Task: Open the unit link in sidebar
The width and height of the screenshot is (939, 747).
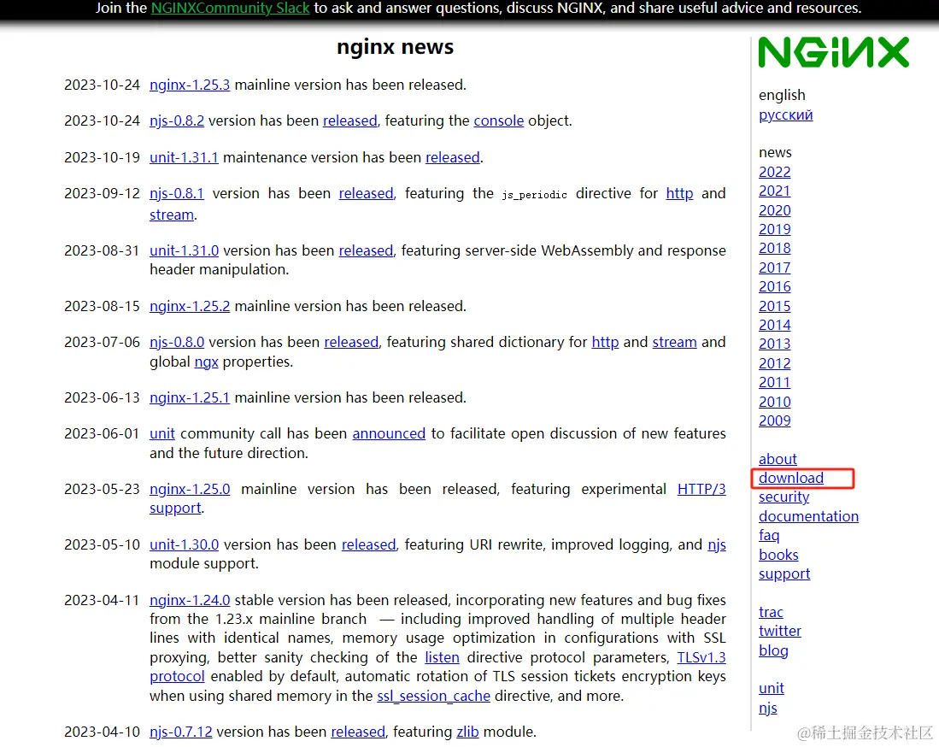Action: [x=772, y=689]
